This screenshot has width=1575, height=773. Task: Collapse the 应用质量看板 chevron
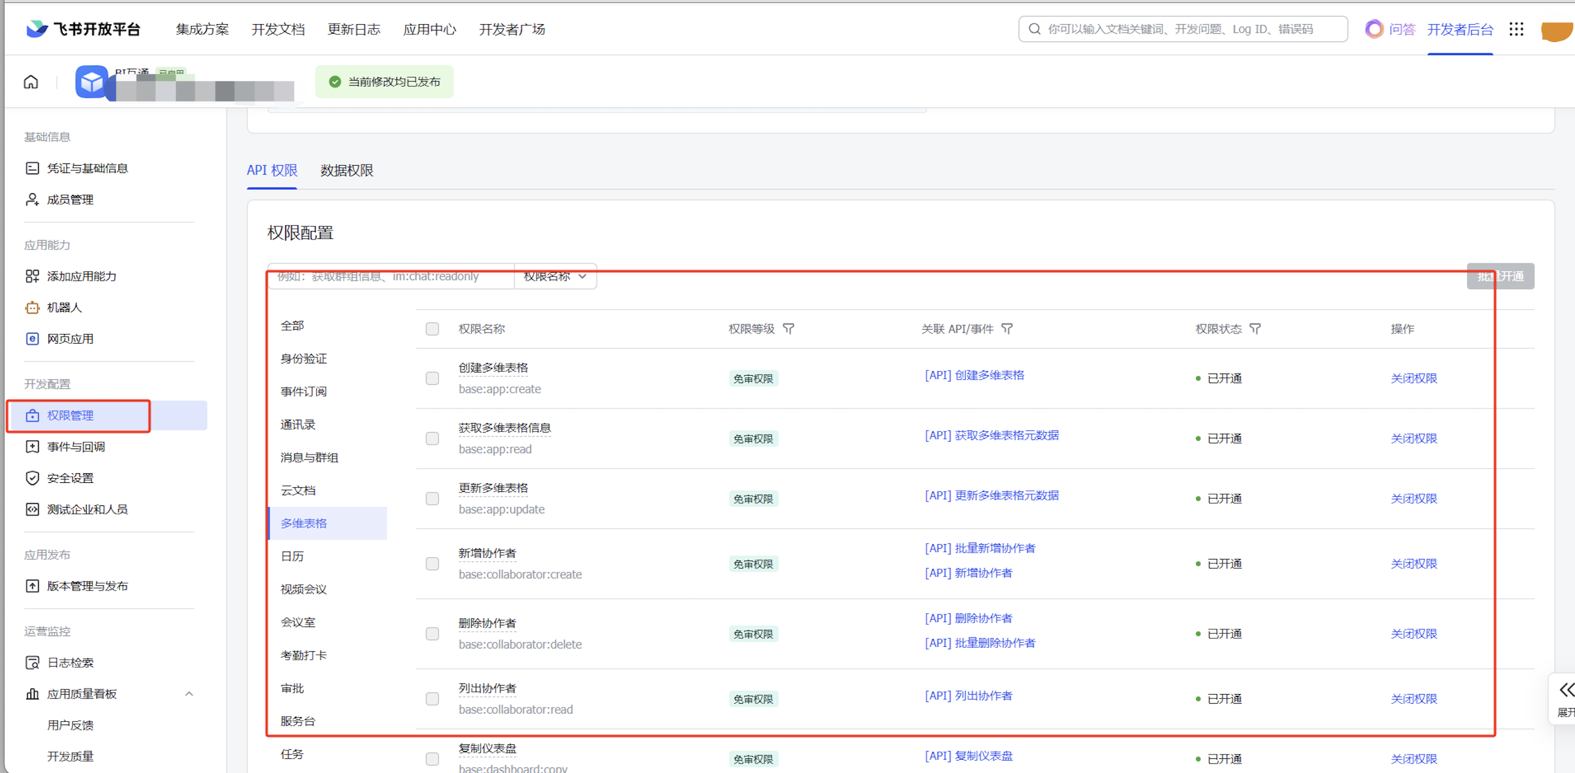tap(189, 694)
